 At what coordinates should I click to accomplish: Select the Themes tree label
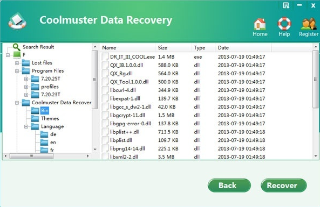(x=50, y=118)
